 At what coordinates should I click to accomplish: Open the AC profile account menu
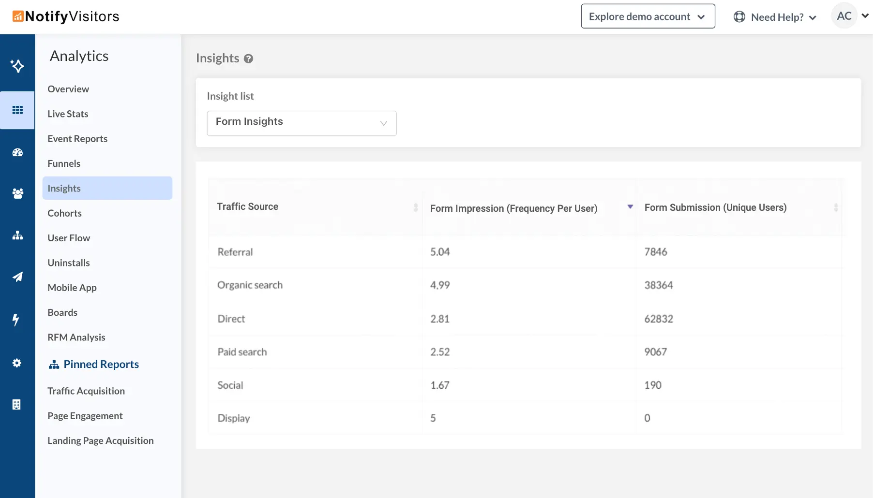tap(851, 16)
